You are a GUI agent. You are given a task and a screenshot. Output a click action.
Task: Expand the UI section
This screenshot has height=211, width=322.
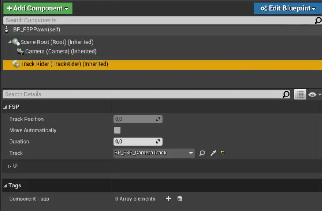point(10,166)
